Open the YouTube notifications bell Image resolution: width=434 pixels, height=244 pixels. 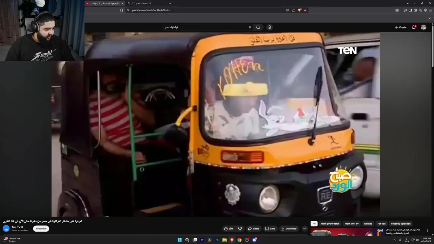click(x=414, y=27)
